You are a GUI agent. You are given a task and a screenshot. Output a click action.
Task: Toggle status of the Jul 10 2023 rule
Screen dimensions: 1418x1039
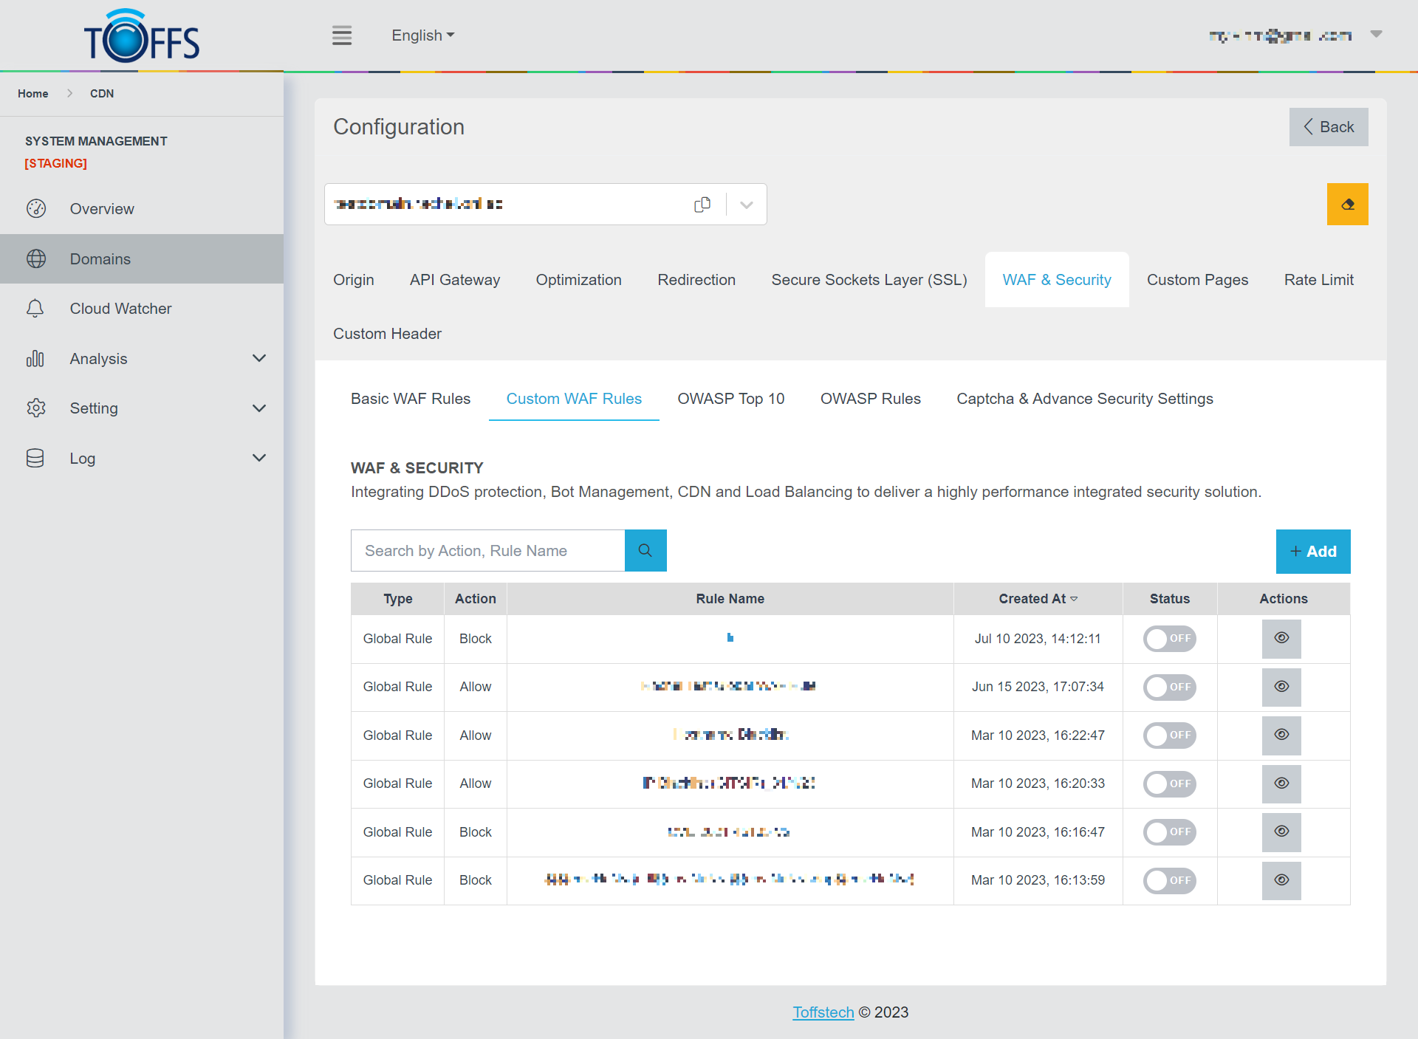1169,639
